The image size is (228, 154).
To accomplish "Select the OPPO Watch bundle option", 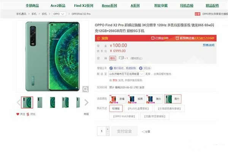I will pyautogui.click(x=124, y=116).
